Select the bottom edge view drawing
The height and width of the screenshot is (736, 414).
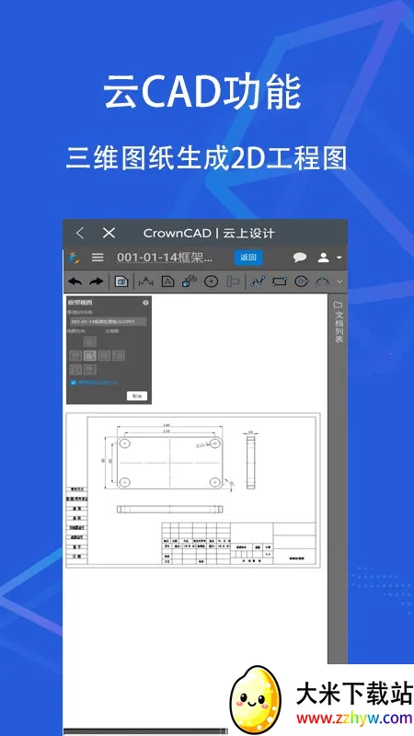(169, 510)
